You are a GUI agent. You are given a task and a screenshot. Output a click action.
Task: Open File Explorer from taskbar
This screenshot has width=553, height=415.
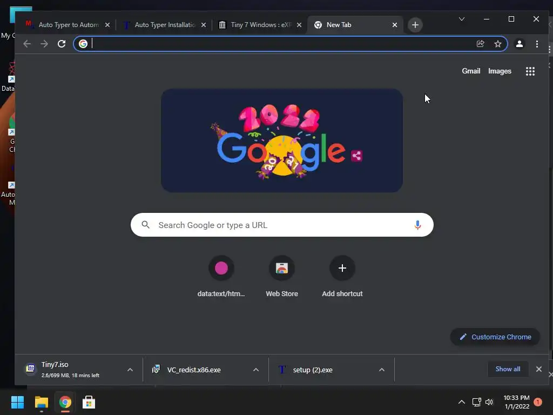coord(41,402)
